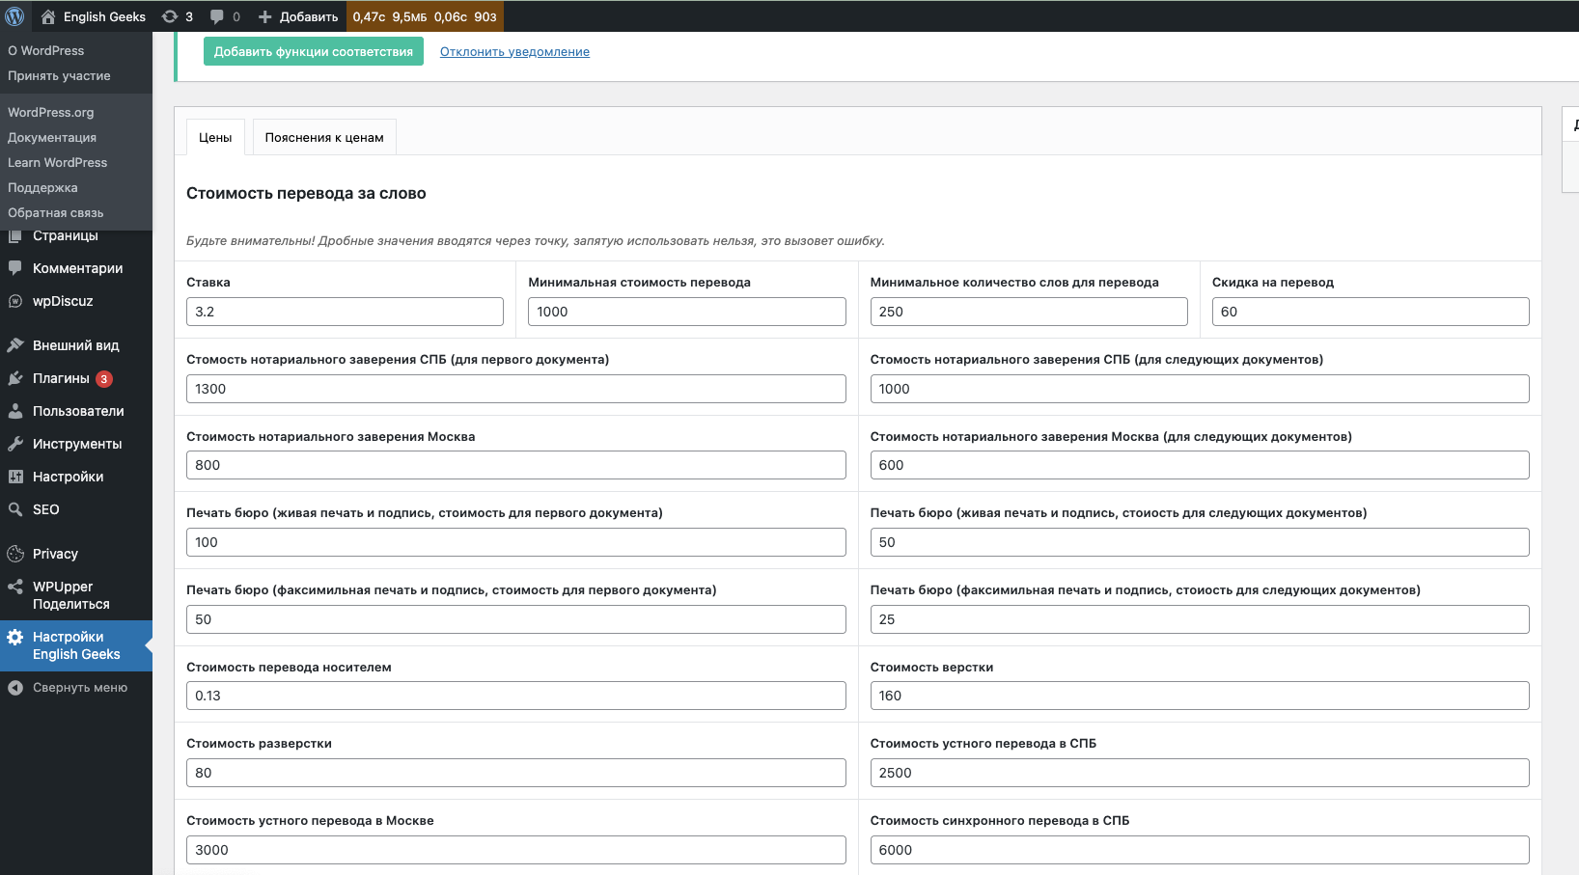The width and height of the screenshot is (1579, 875).
Task: Focus факсимильная печать следующих документов field
Action: click(1200, 619)
